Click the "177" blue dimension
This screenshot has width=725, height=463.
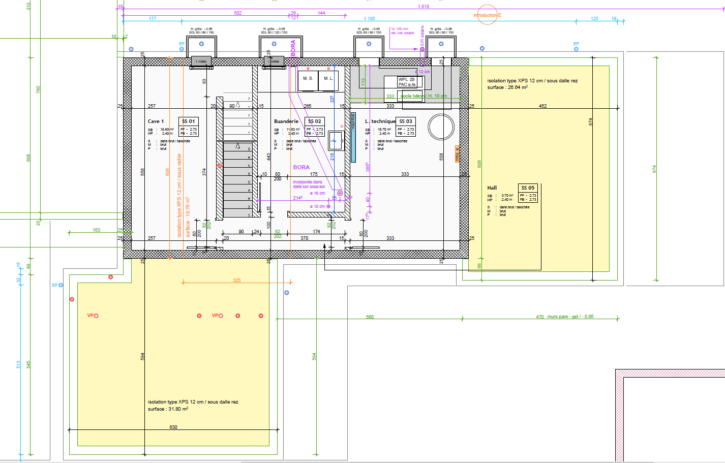tap(153, 19)
